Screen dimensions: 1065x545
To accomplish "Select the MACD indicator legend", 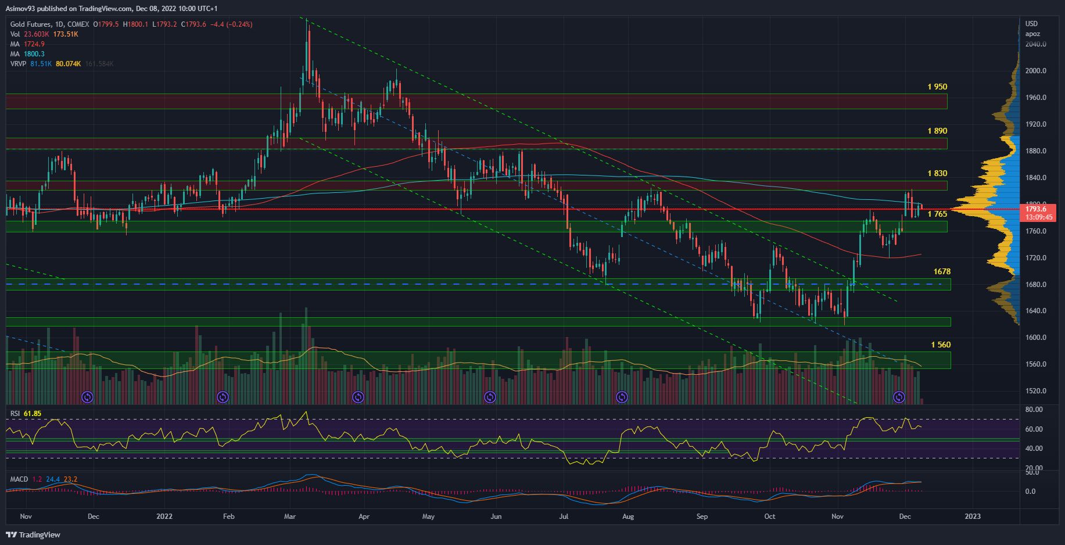I will coord(44,479).
